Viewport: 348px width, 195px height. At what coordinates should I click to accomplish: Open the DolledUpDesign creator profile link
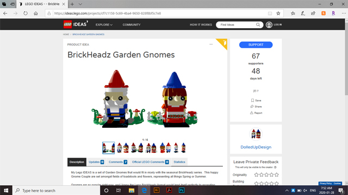tap(256, 147)
